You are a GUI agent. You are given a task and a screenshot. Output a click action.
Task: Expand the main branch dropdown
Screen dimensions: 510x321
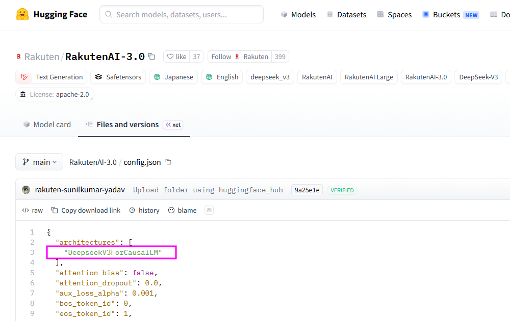click(39, 162)
